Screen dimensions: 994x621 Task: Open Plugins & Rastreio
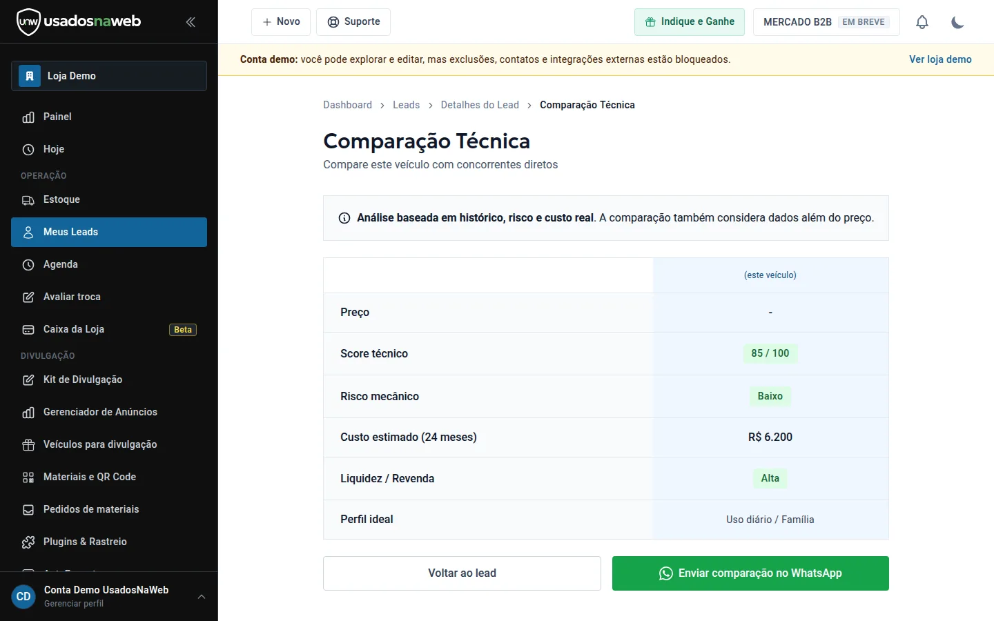coord(109,542)
